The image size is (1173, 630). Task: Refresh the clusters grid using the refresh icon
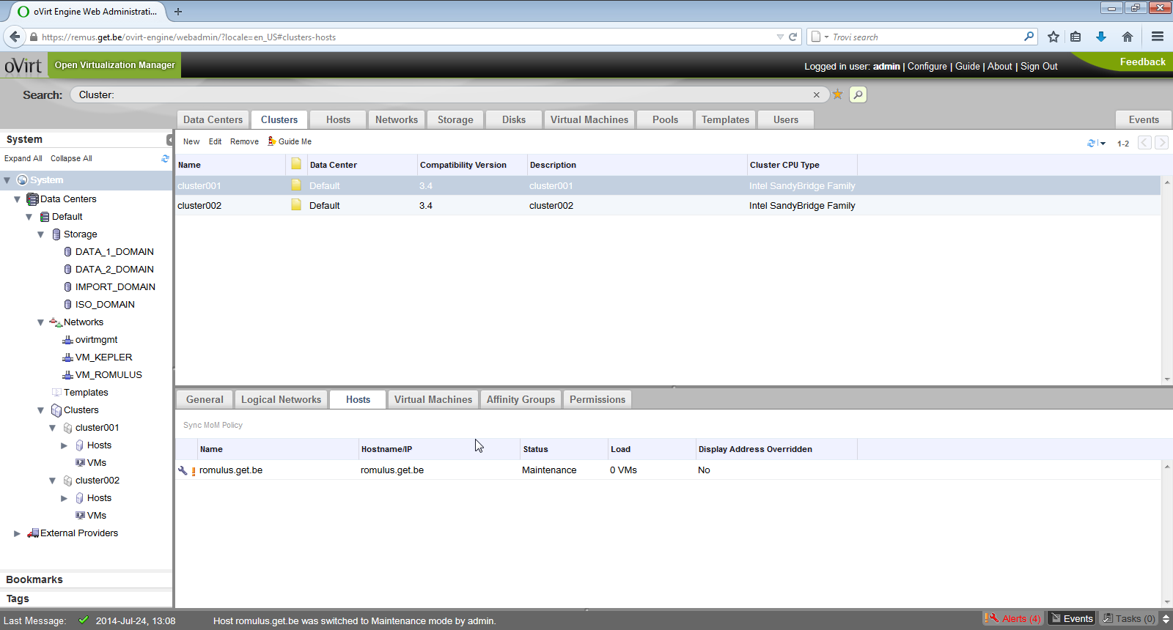1091,143
